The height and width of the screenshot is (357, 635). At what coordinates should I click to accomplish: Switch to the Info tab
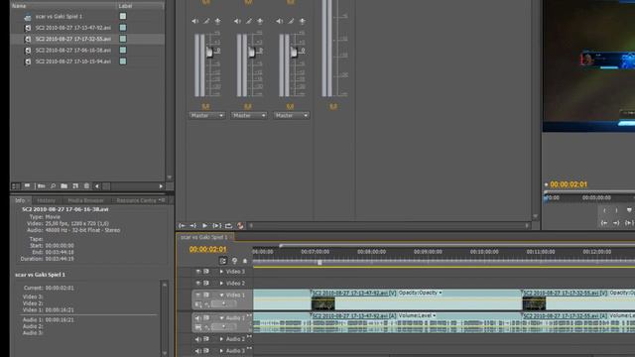(20, 200)
